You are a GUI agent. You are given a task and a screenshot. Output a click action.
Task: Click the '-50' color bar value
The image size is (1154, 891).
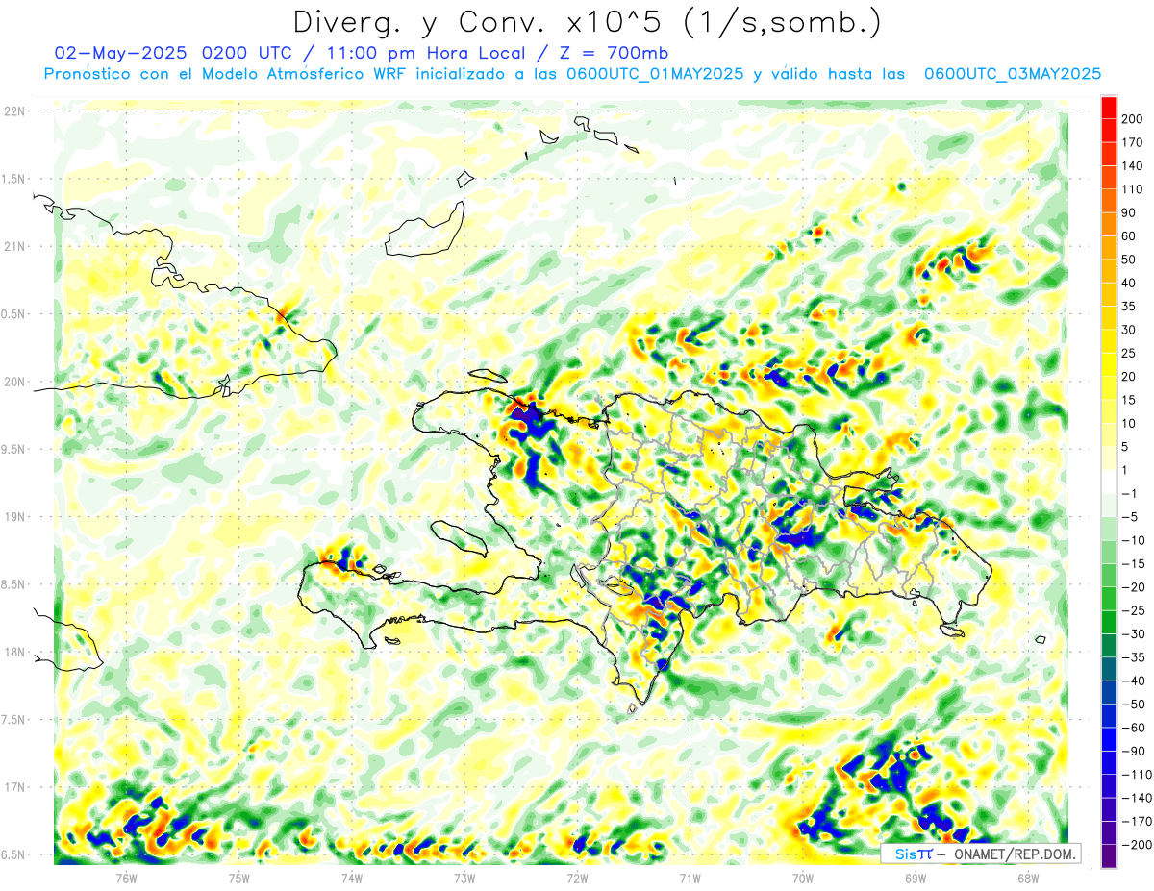pos(1133,704)
